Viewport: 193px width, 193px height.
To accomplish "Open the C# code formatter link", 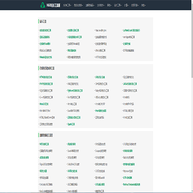I will click(x=101, y=84).
